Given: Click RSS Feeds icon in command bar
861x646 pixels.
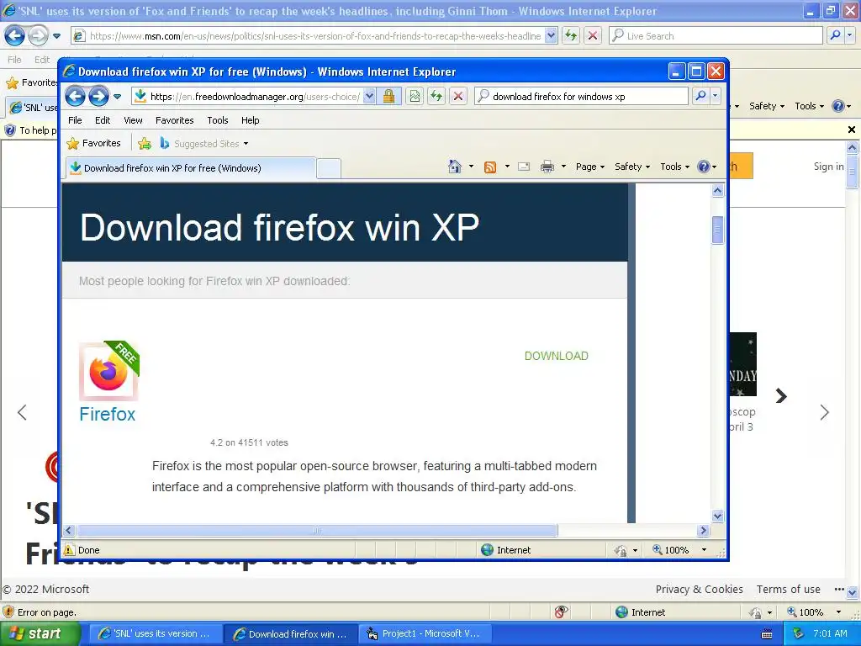Looking at the screenshot, I should pyautogui.click(x=490, y=167).
